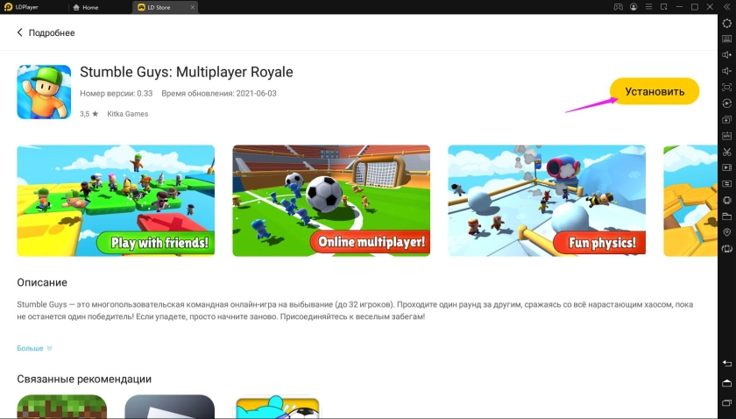
Task: Open soccer ball recommended app
Action: [278, 407]
